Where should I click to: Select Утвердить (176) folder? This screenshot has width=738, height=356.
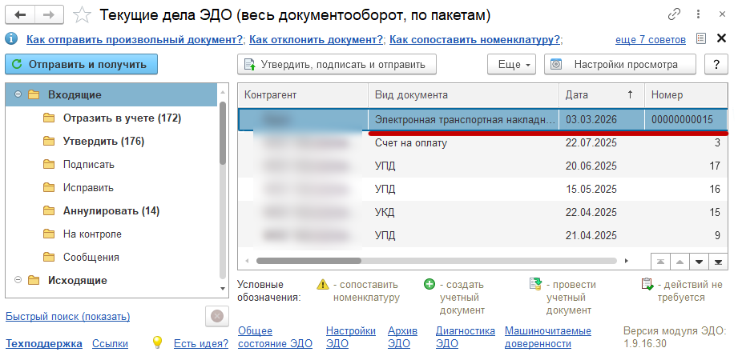point(103,141)
